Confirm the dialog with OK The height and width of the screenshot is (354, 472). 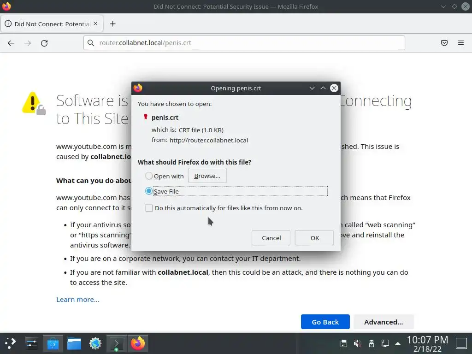pos(314,238)
